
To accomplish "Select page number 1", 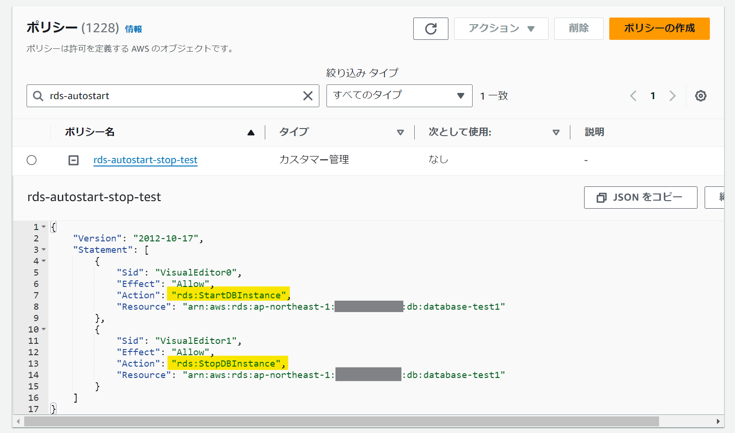I will coord(653,96).
